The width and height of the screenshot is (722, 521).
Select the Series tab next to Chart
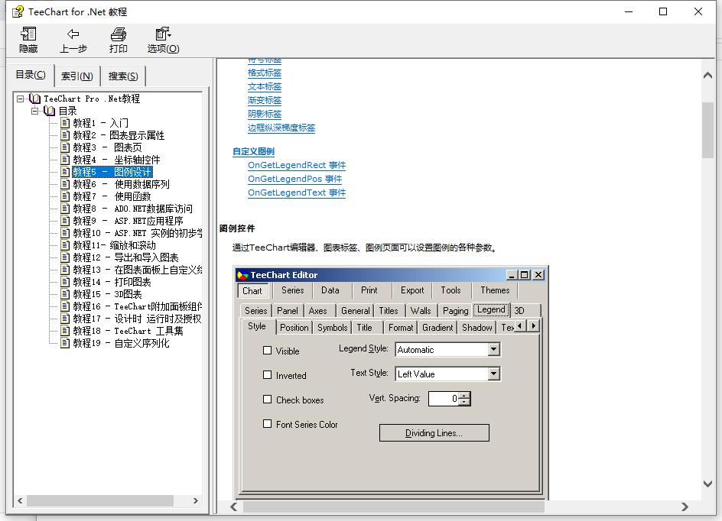293,290
